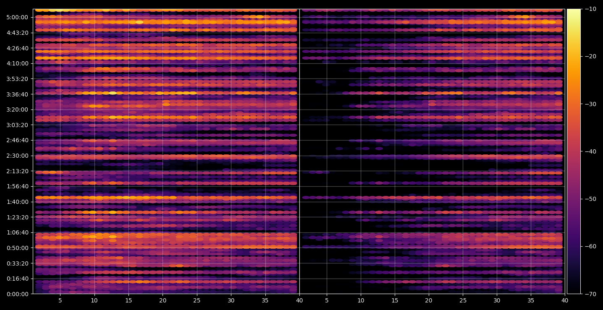Image resolution: width=603 pixels, height=310 pixels.
Task: Click the 5:00:00 y-axis time label
Action: pyautogui.click(x=17, y=17)
